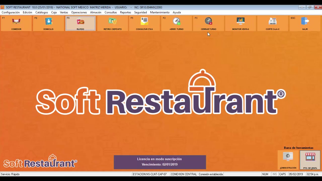Minimize the Soft Restaurant window
The height and width of the screenshot is (181, 322).
pos(302,7)
